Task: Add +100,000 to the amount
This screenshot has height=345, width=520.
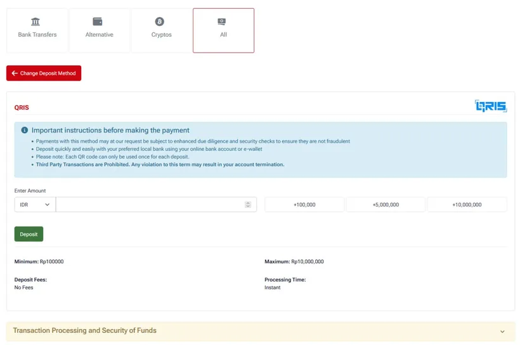Action: point(304,205)
